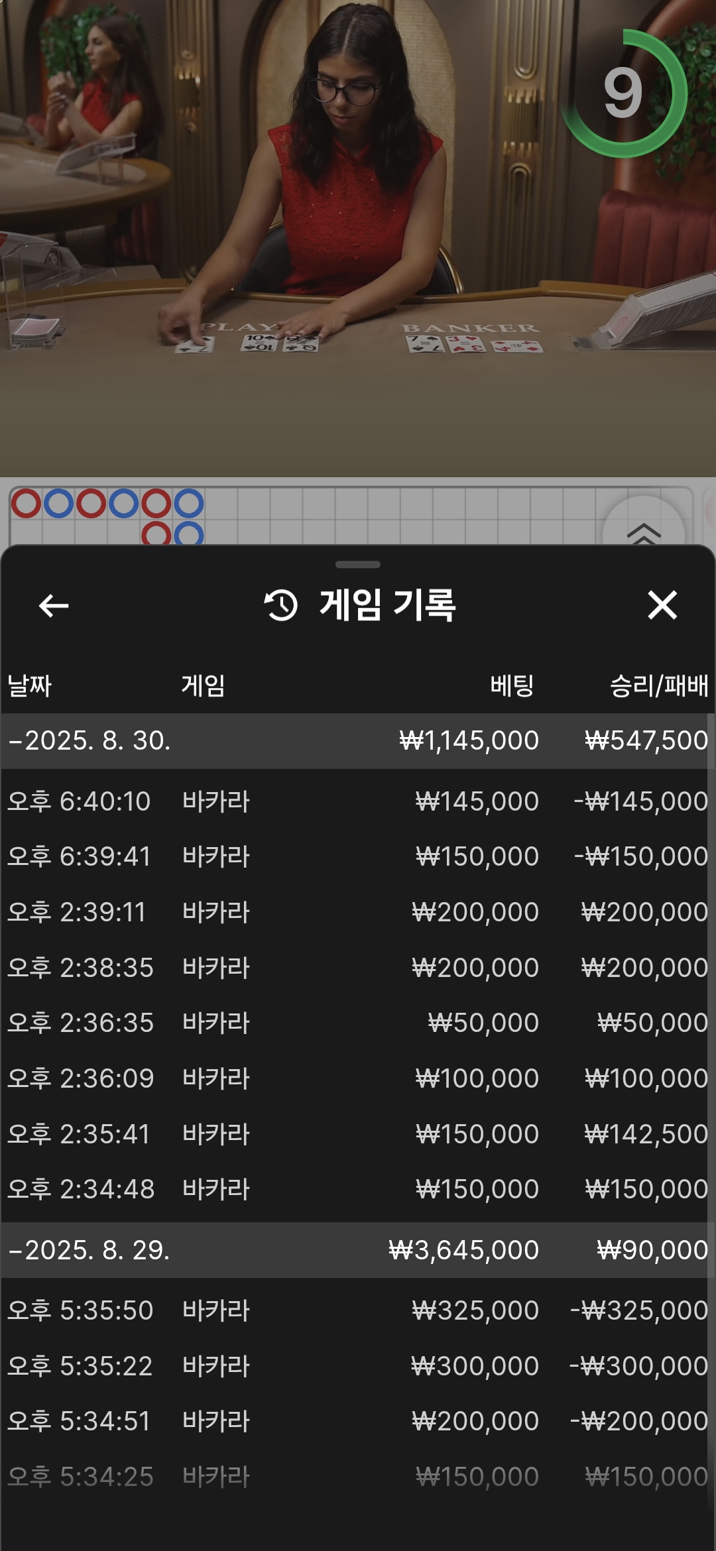Open the 오후 2:36:35 바카라 record

[358, 1023]
